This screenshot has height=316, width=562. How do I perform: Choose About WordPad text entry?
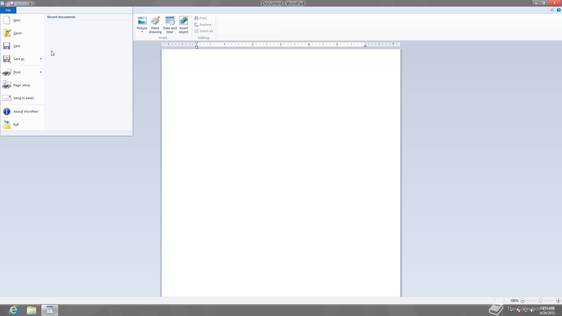(x=25, y=111)
